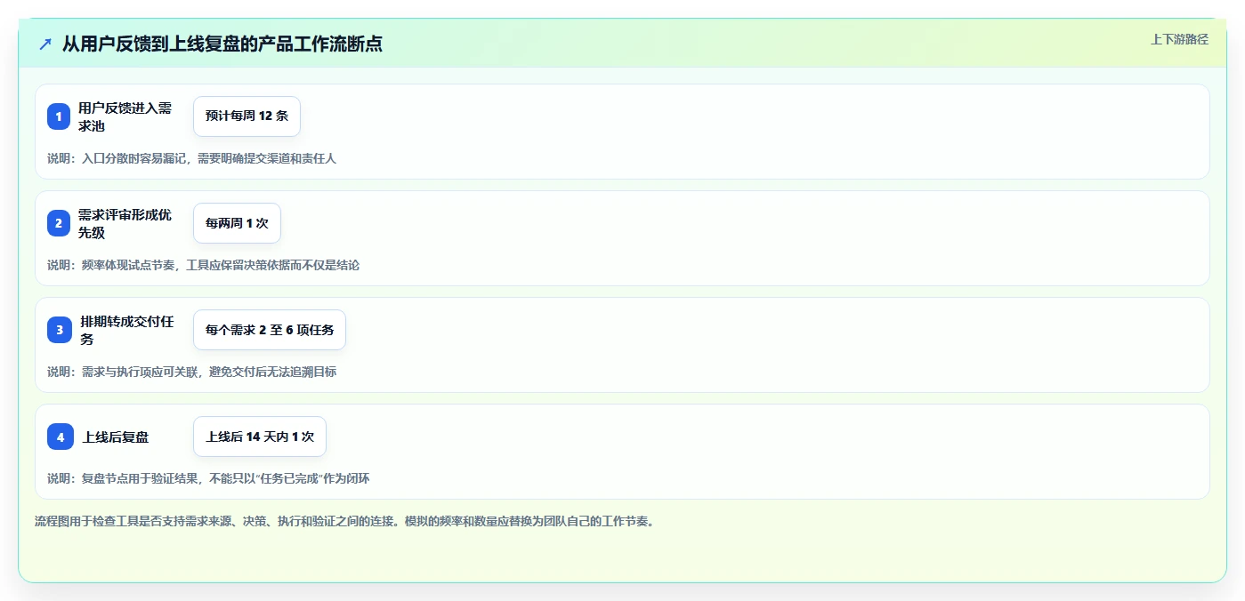
Task: Click step label 需求评审形成优先级
Action: click(x=125, y=223)
